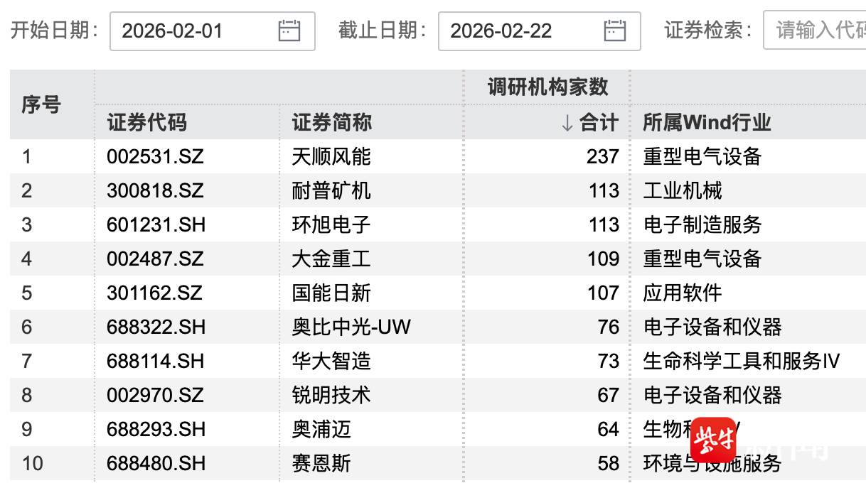Click the 序号 column header
The width and height of the screenshot is (866, 483).
(41, 105)
